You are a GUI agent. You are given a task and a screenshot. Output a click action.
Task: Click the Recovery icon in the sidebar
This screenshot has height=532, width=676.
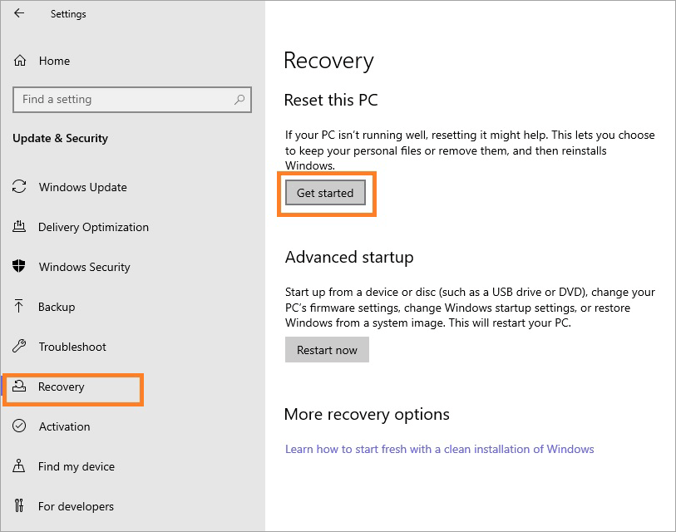pyautogui.click(x=19, y=387)
